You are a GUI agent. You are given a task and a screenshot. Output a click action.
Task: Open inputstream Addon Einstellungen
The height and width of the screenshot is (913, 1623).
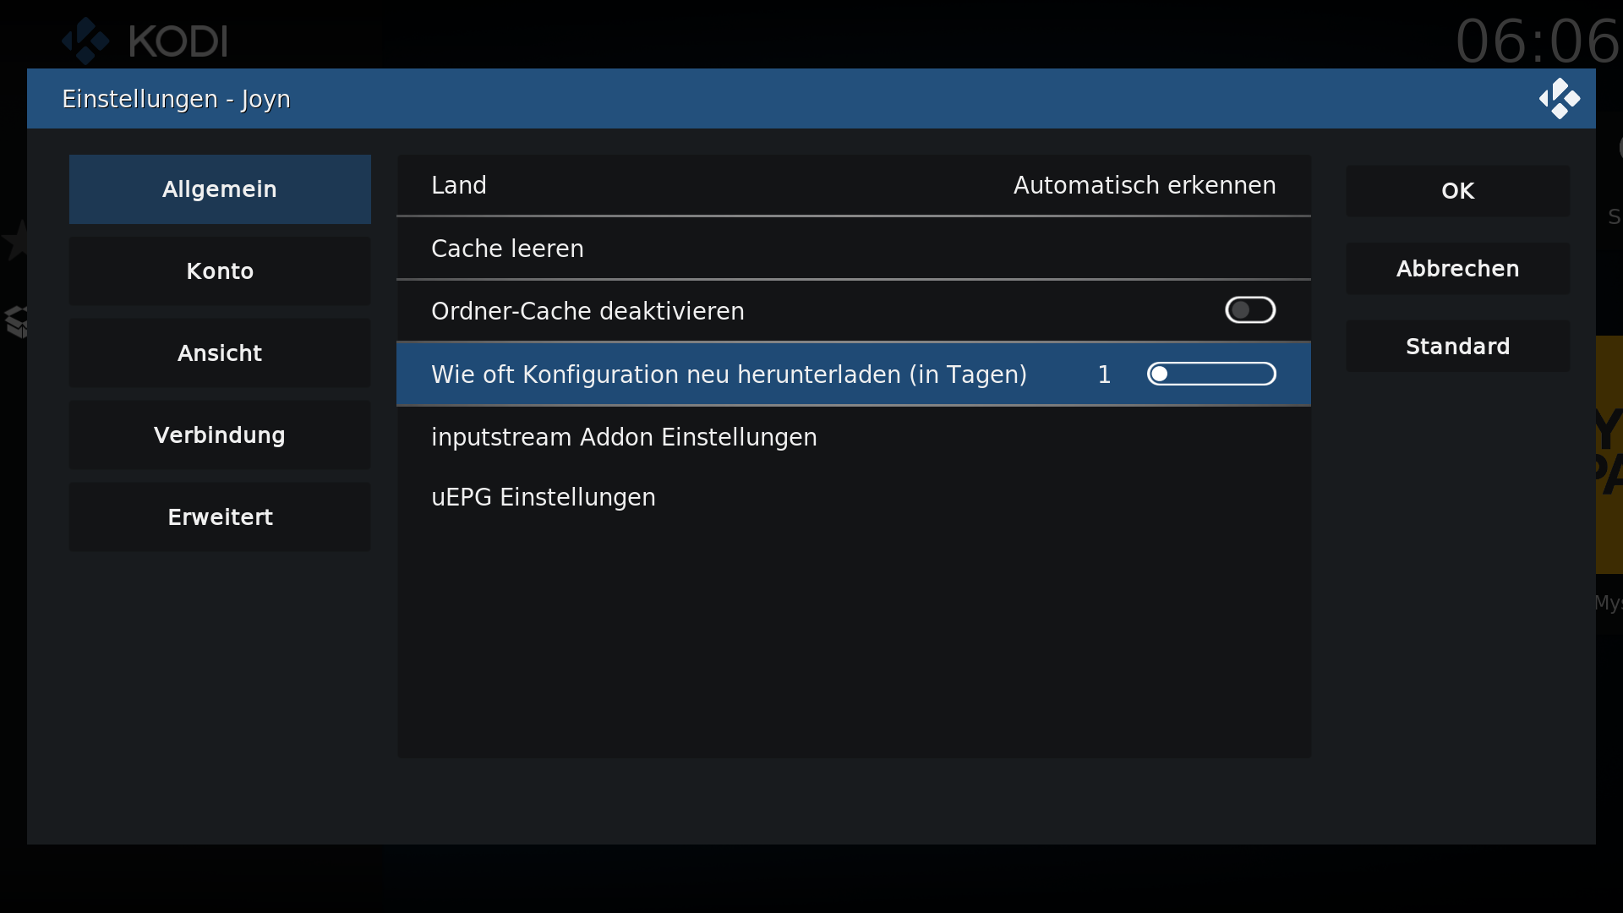coord(854,437)
